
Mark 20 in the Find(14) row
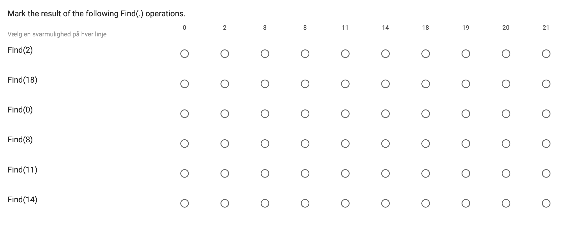click(x=506, y=203)
